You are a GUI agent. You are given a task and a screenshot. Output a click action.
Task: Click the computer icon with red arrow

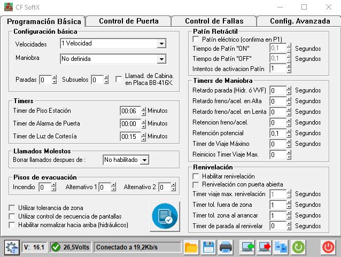click(x=264, y=247)
